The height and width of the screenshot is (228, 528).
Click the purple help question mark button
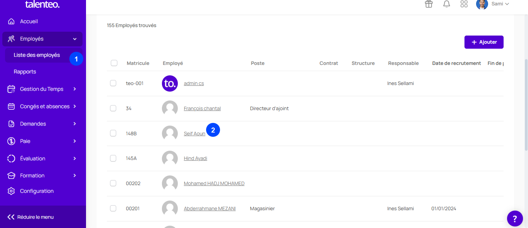point(515,219)
